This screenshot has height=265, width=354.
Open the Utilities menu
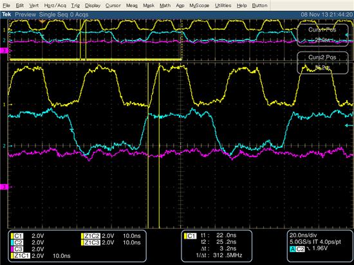(223, 5)
